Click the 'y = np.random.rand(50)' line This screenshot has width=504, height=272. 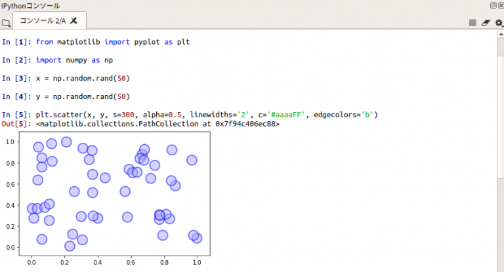tap(83, 97)
